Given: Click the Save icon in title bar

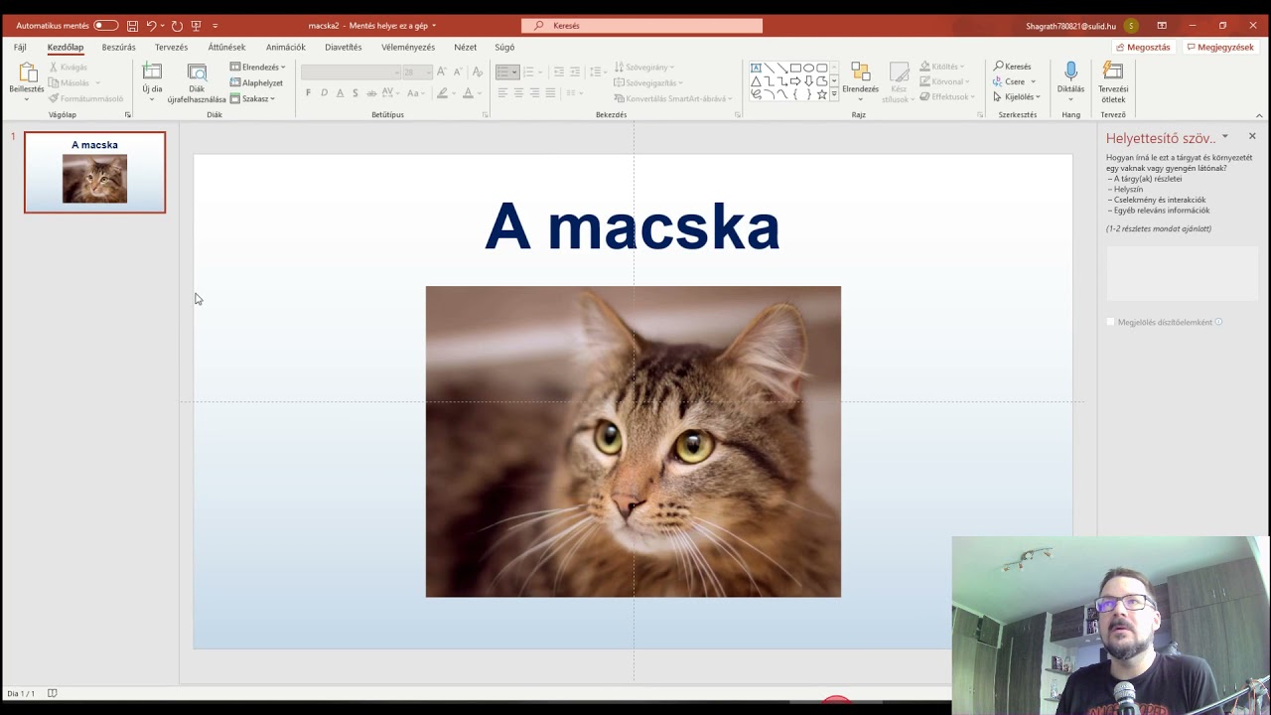Looking at the screenshot, I should [132, 26].
